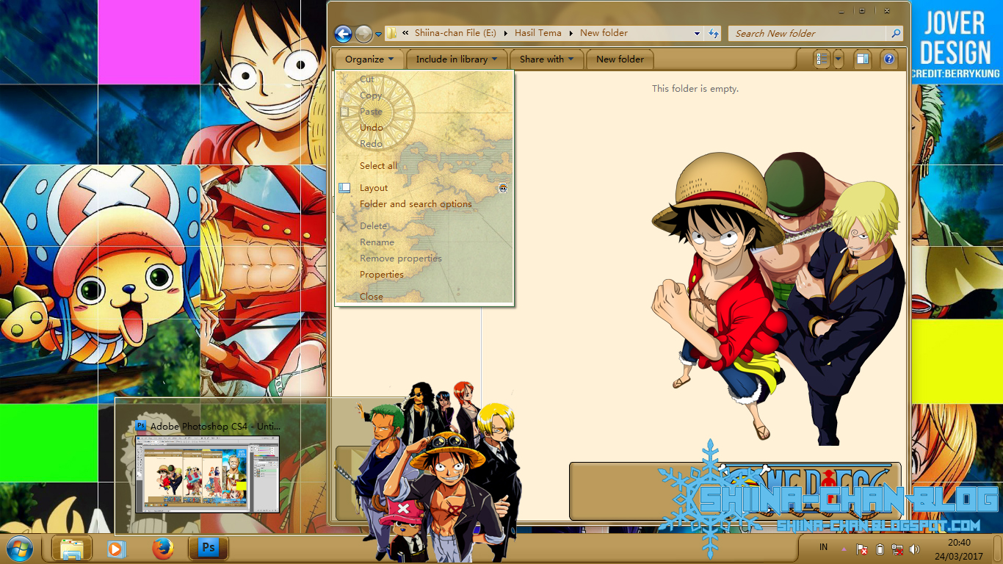Click the Adobe Photoshop CS4 preview title
This screenshot has width=1003, height=564.
coord(215,426)
